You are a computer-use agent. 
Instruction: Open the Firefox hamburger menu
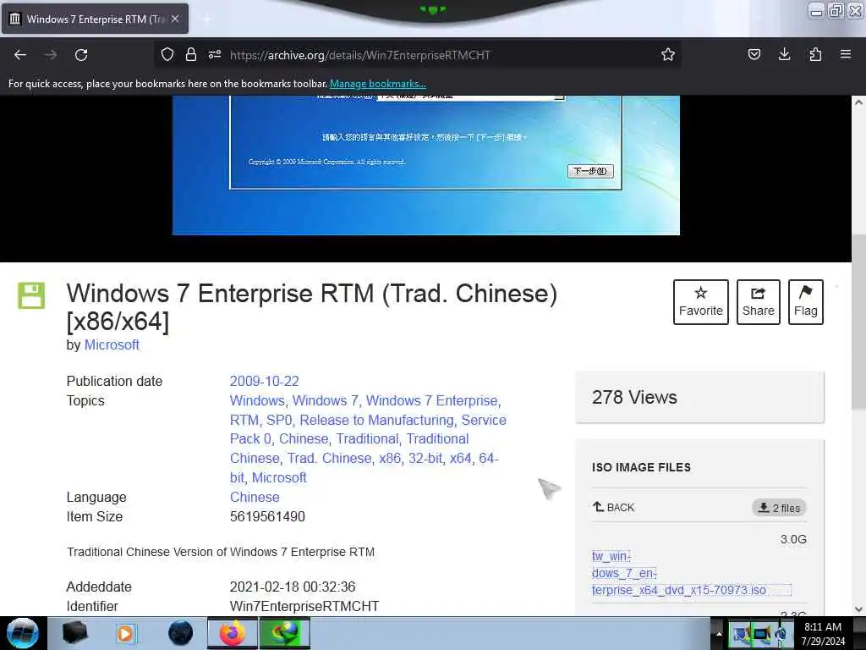point(846,54)
